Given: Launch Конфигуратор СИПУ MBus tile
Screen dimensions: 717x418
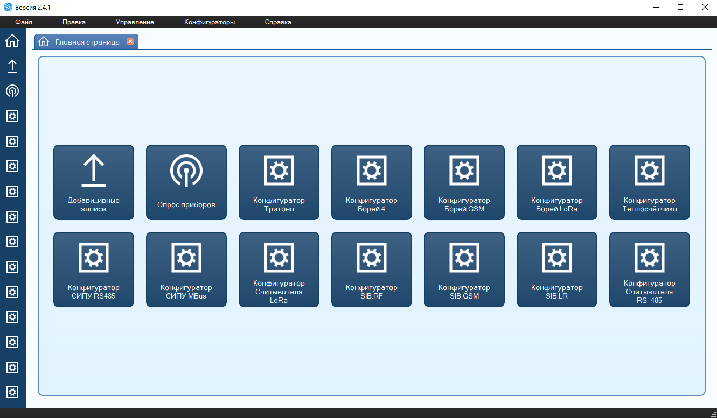Looking at the screenshot, I should pyautogui.click(x=186, y=270).
